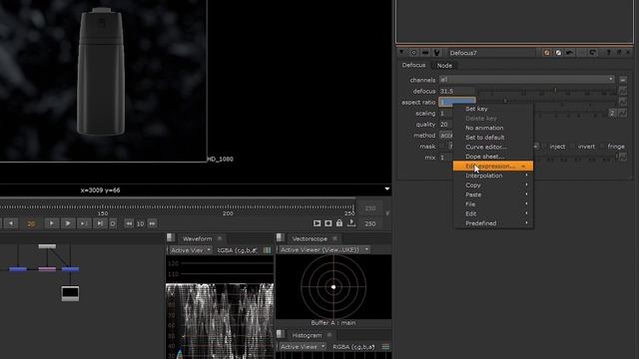
Task: Jump to next keyframe button
Action: pos(84,223)
